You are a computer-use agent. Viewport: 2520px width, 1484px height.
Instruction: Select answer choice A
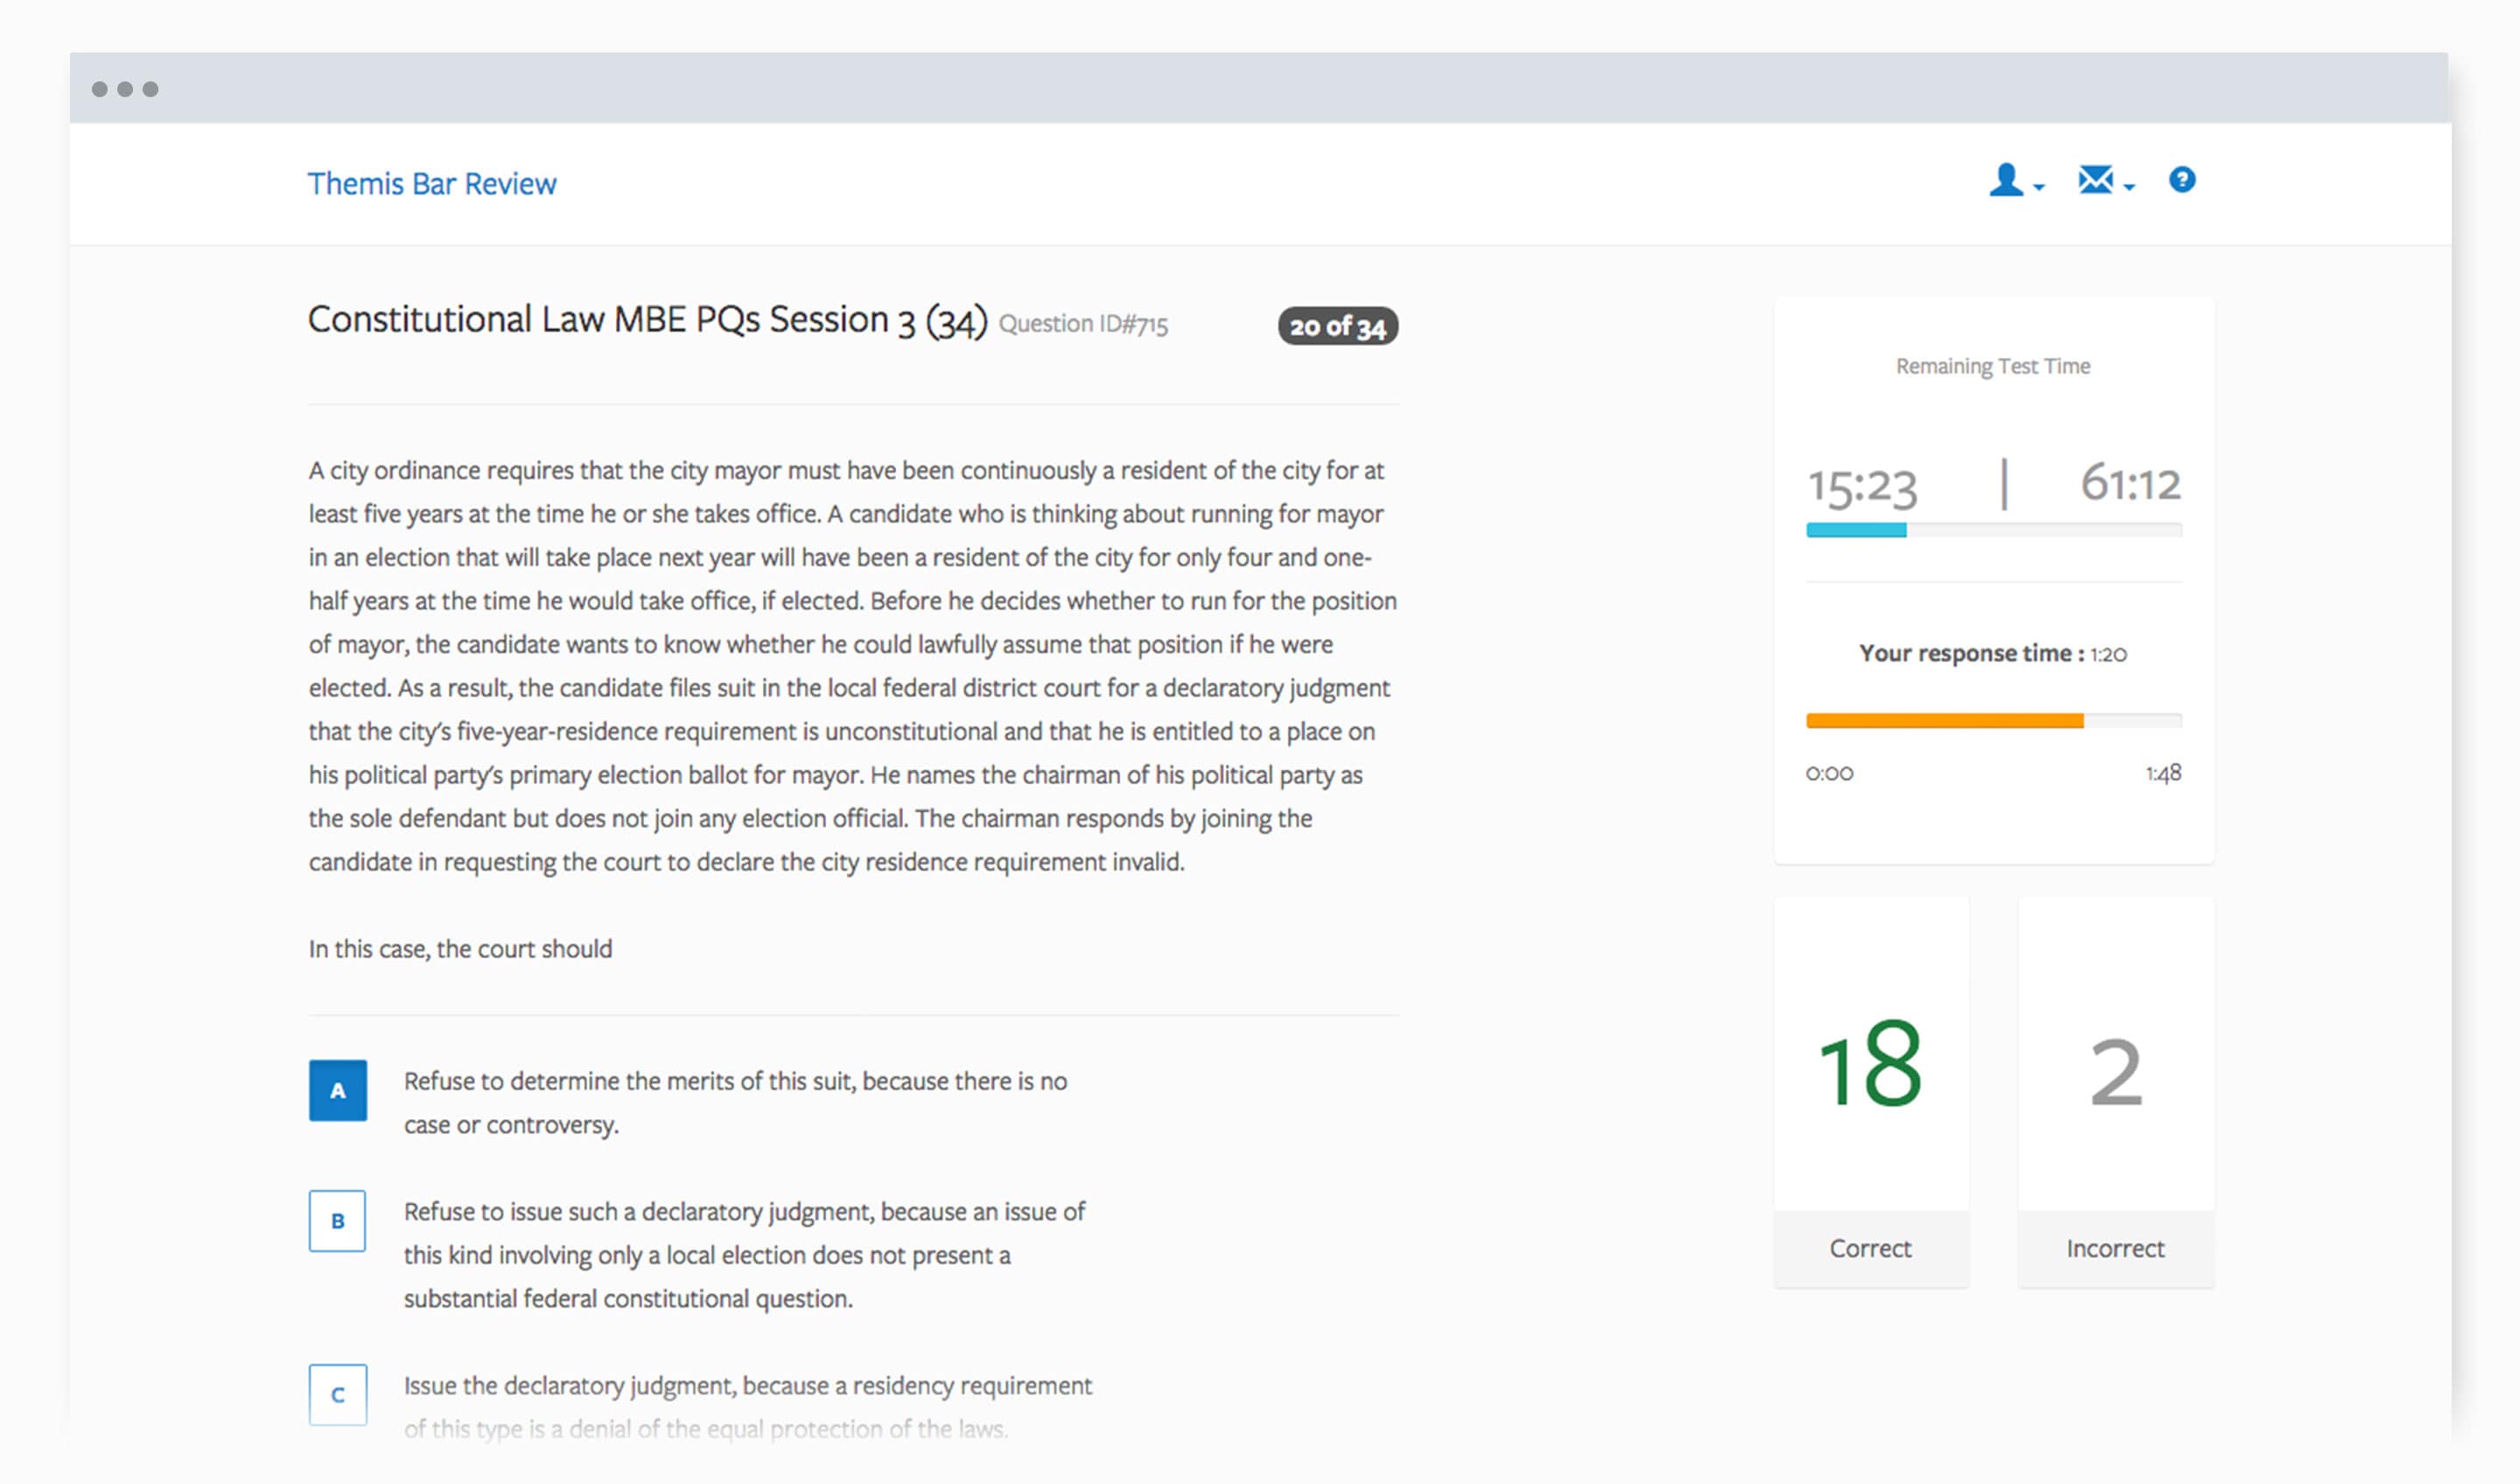338,1090
